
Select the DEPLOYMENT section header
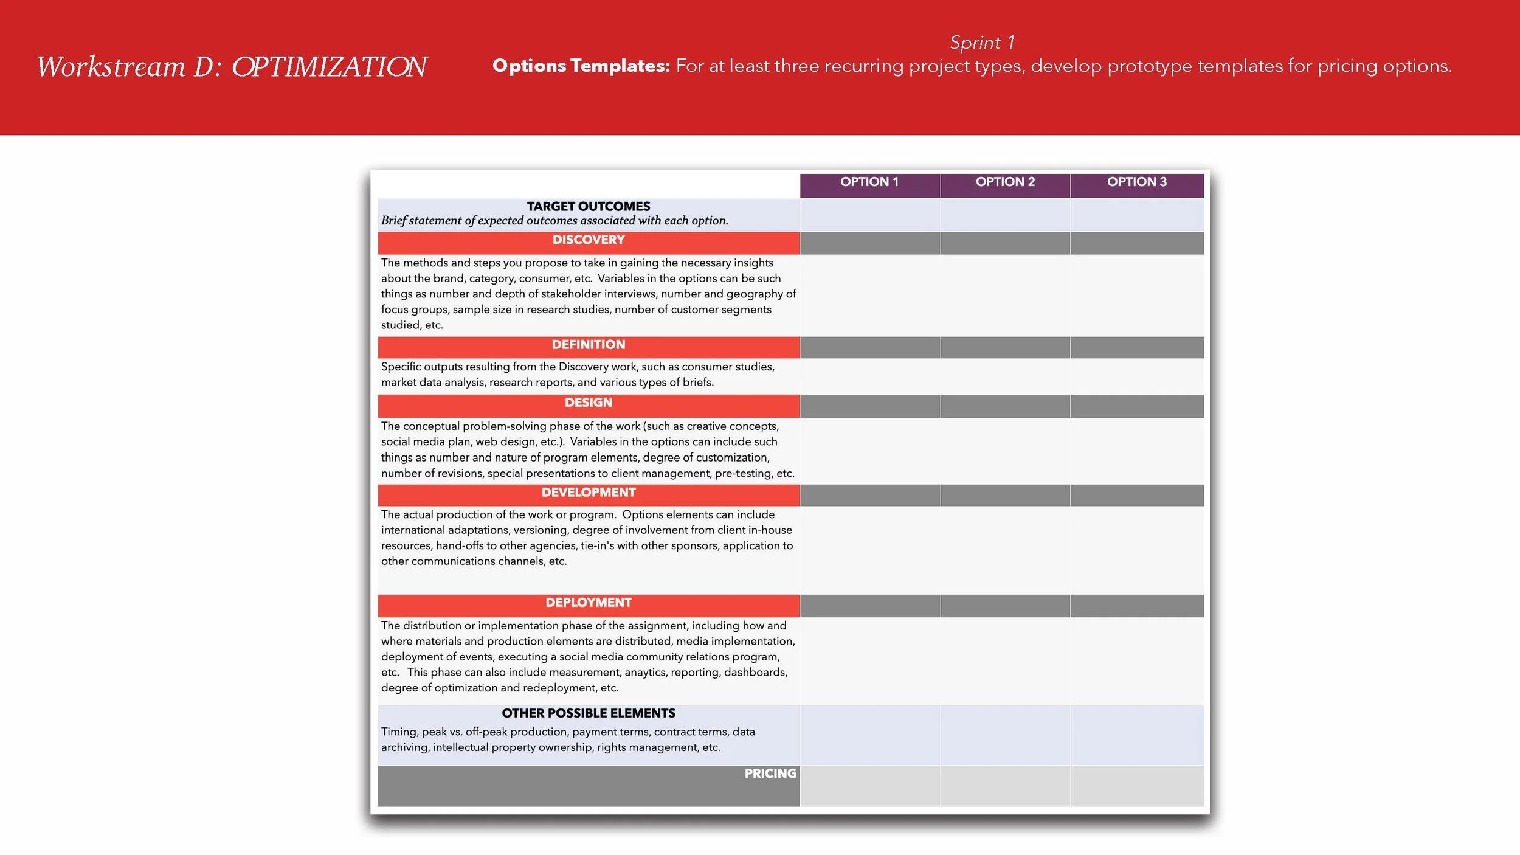coord(588,603)
